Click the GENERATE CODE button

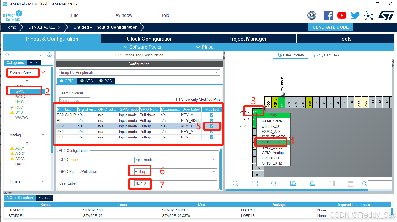(331, 27)
